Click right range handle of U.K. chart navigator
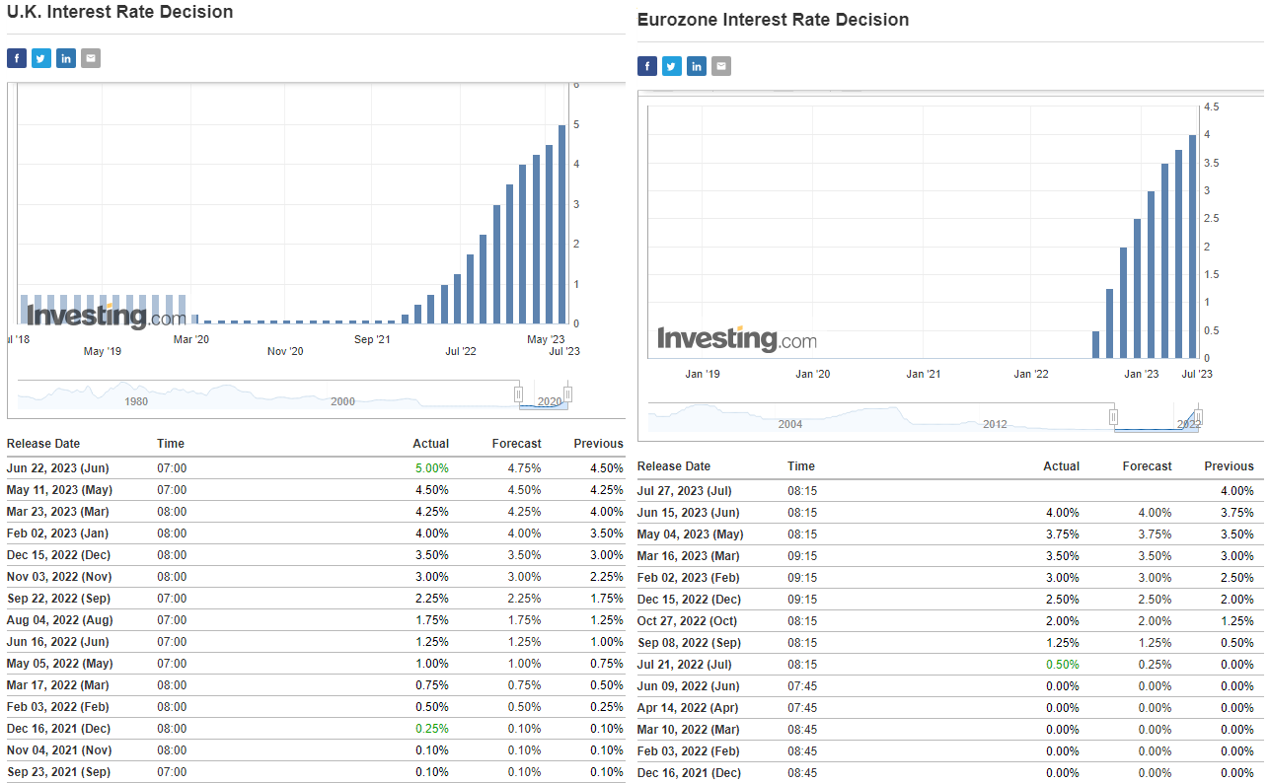Screen dimensions: 1269x783 click(567, 394)
